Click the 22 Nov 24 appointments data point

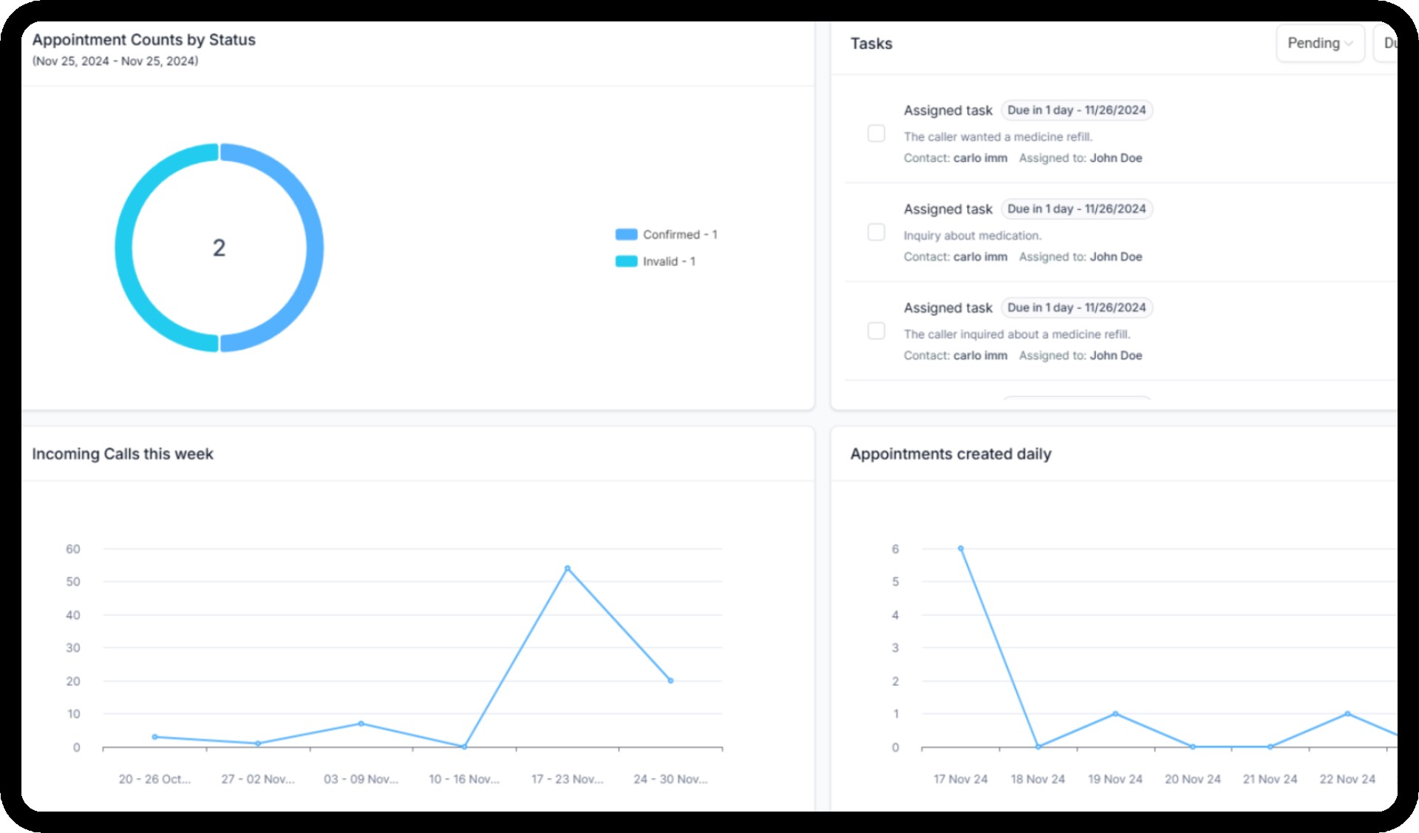tap(1347, 713)
